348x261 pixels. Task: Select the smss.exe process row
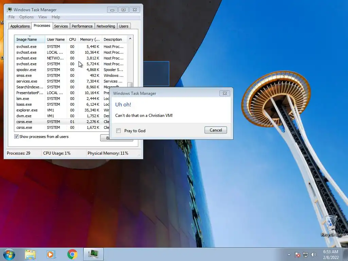pyautogui.click(x=71, y=75)
